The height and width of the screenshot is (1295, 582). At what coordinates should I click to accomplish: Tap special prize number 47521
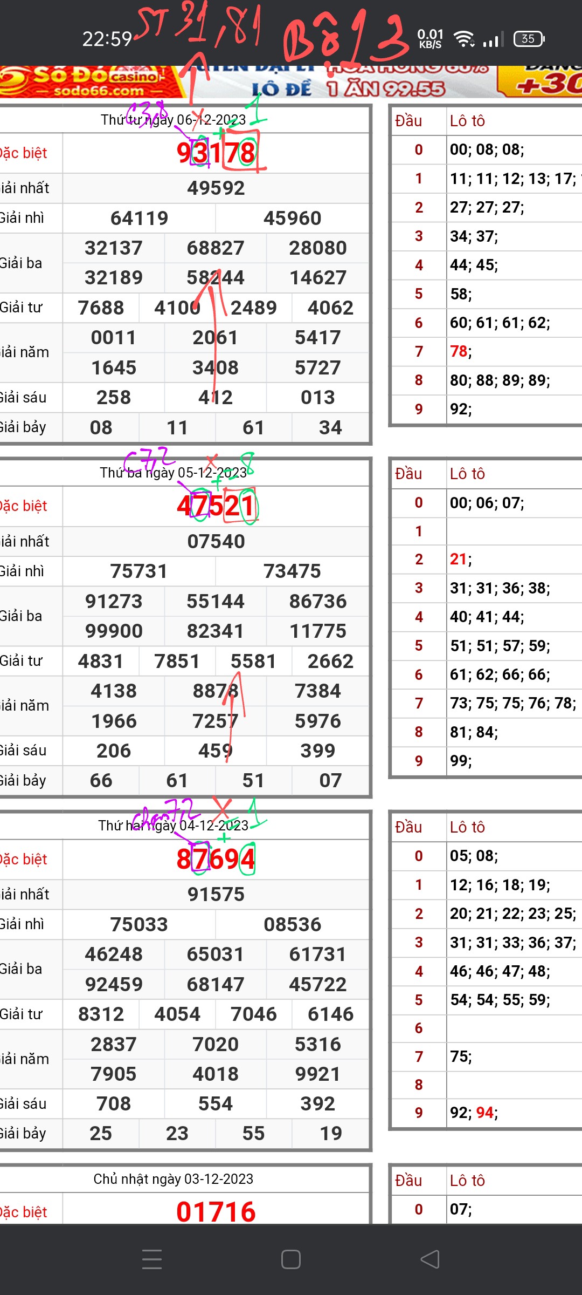point(216,506)
